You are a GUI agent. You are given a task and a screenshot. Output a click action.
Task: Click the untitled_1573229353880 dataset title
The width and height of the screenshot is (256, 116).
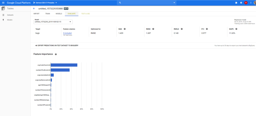click(50, 9)
